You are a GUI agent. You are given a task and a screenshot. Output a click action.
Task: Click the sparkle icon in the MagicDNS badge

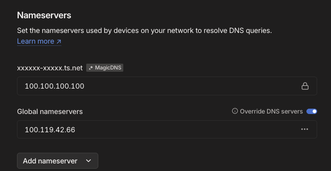pyautogui.click(x=91, y=68)
